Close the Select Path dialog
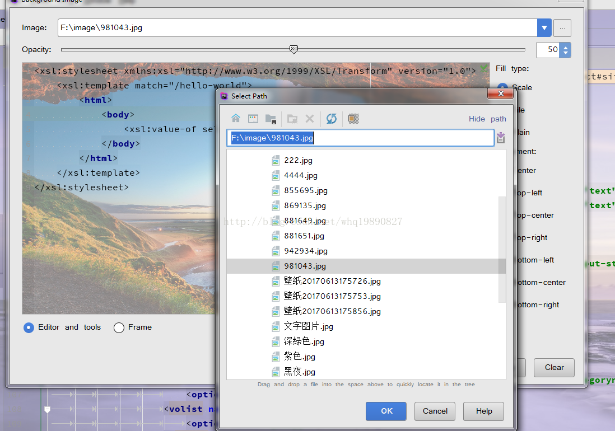Viewport: 615px width, 431px height. pos(501,93)
